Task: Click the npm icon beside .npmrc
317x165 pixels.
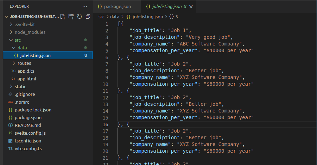Action: (x=11, y=102)
